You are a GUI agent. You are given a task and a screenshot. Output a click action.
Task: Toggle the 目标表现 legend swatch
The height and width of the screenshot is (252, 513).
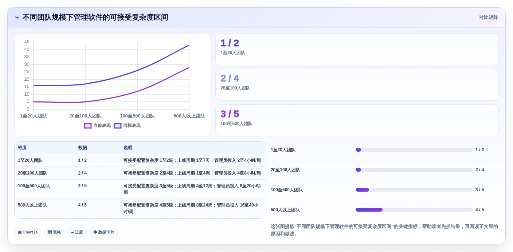tap(118, 126)
